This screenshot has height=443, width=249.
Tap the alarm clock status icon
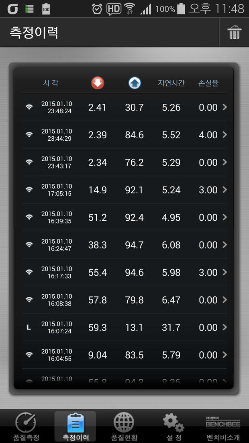point(97,9)
